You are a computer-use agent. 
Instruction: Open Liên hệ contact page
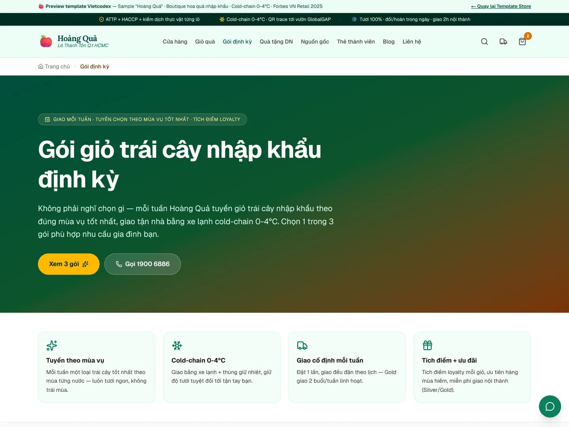[x=412, y=42]
